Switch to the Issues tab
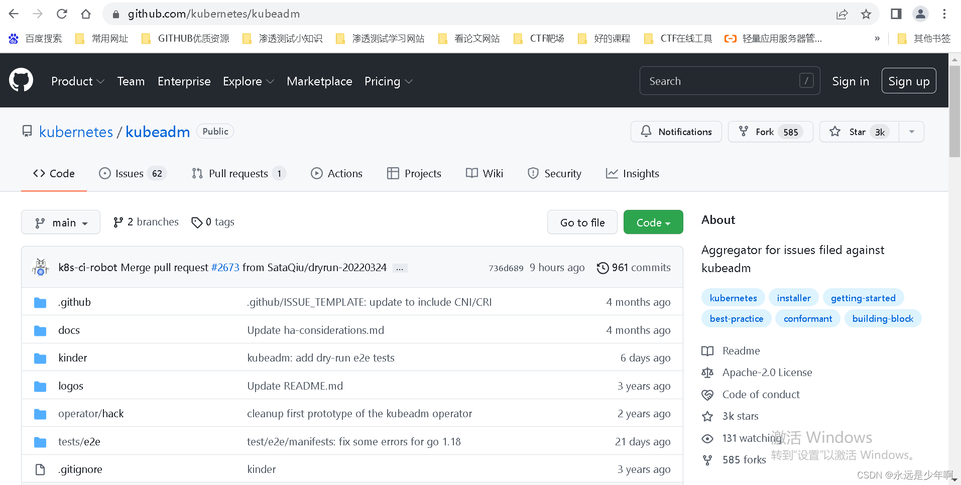The height and width of the screenshot is (485, 961). point(133,173)
